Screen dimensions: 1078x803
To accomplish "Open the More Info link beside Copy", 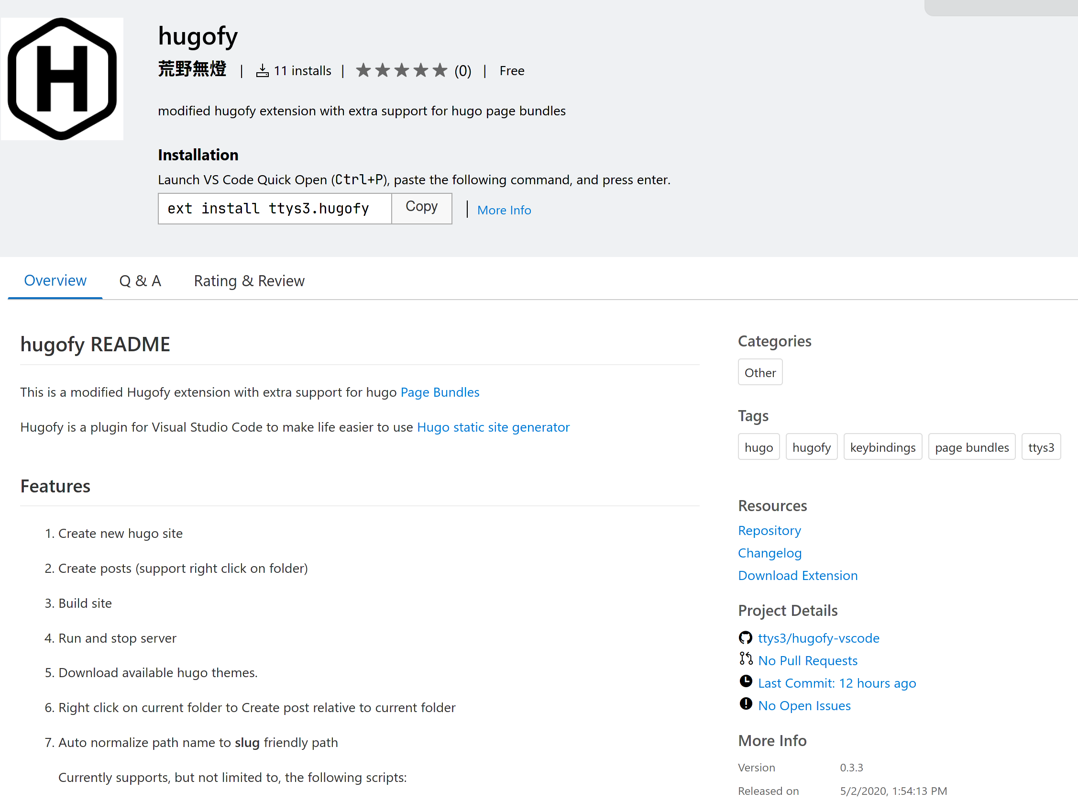I will pos(504,210).
